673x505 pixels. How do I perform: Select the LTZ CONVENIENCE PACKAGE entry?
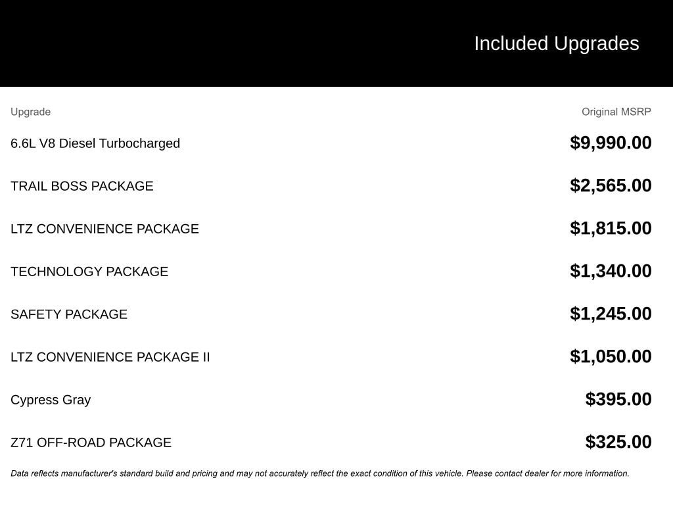coord(104,229)
